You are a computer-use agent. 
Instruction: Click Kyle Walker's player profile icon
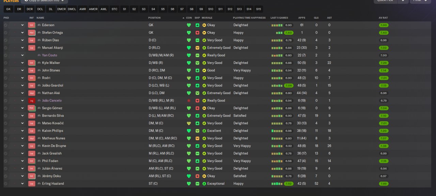coord(39,63)
